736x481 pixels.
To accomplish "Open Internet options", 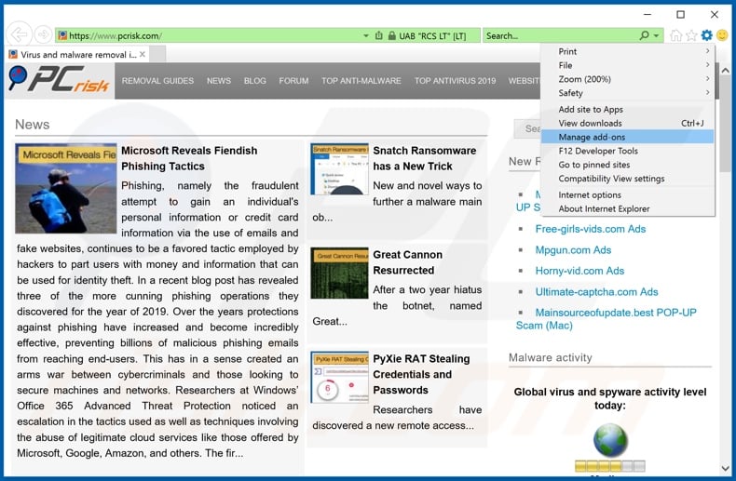I will point(628,195).
